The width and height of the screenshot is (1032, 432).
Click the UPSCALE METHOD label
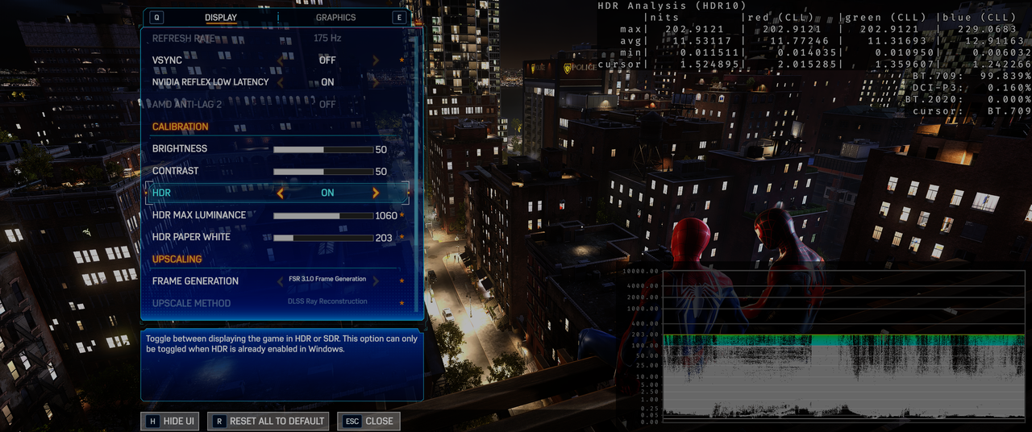[x=191, y=303]
